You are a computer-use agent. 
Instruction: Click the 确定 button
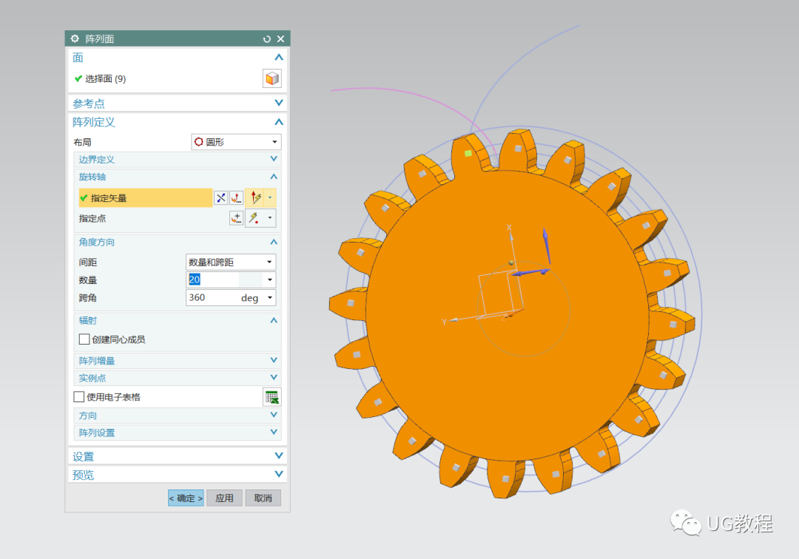click(x=186, y=498)
